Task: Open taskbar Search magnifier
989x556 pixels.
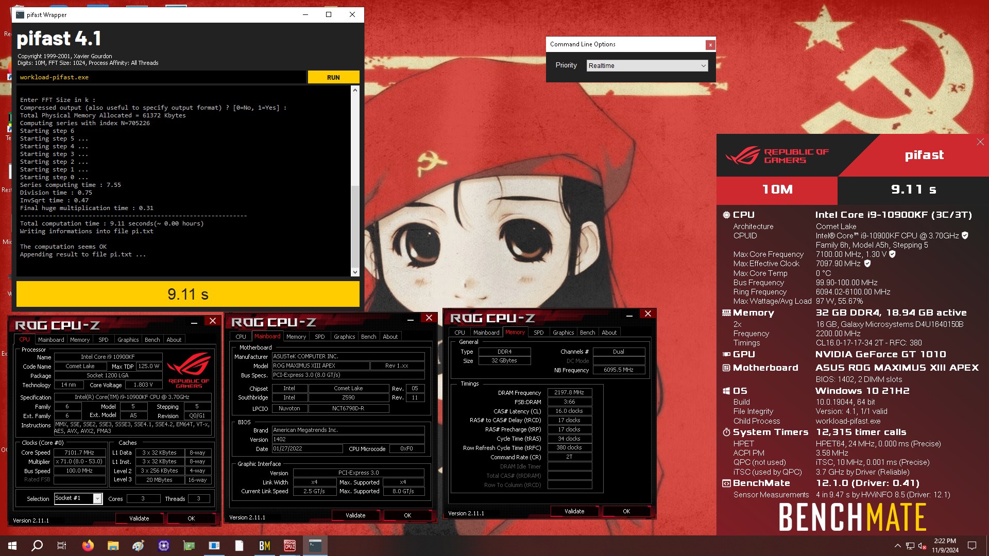Action: pos(37,546)
